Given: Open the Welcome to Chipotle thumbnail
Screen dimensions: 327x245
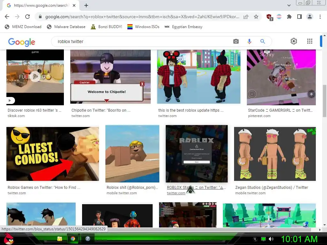Looking at the screenshot, I should 110,77.
